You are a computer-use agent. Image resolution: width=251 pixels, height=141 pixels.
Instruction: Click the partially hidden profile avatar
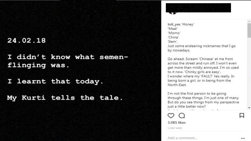(x=173, y=13)
